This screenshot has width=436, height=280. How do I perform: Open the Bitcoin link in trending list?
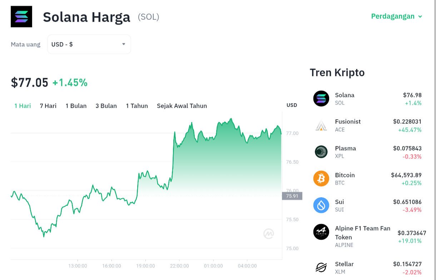coord(345,175)
